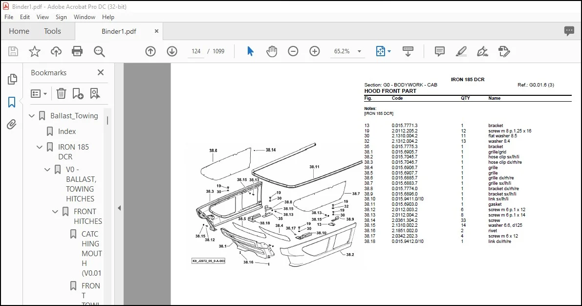Click 'Section: G0 - BODYWORK - CAB' text
This screenshot has width=582, height=306.
tap(401, 85)
